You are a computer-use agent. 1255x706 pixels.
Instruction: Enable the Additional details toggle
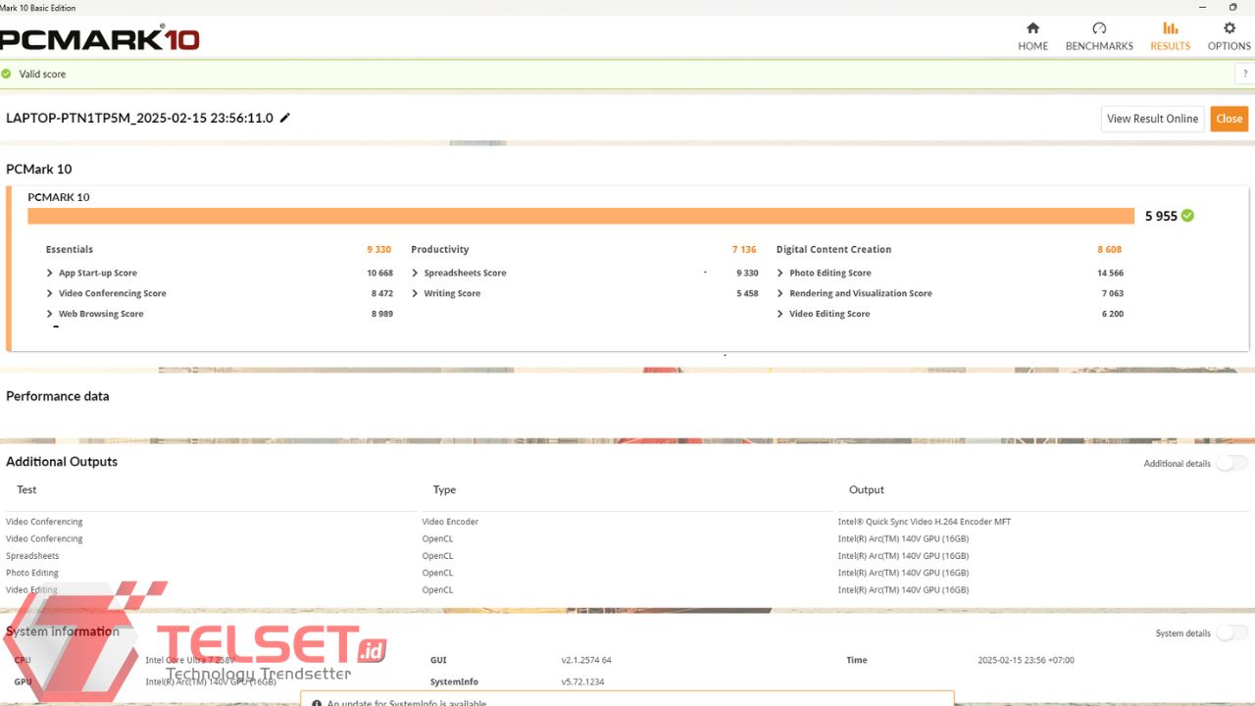pos(1231,463)
